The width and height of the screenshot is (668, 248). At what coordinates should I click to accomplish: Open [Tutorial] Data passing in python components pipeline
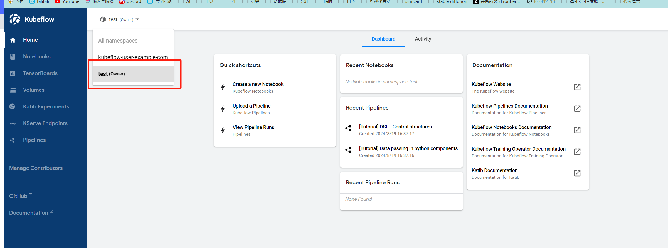coord(401,152)
